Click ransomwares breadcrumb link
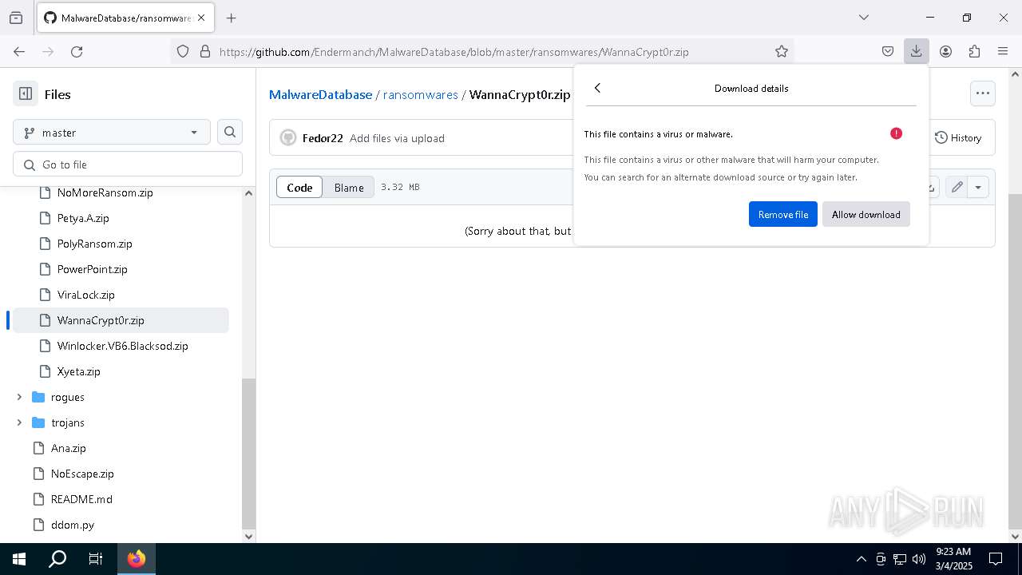 tap(420, 94)
